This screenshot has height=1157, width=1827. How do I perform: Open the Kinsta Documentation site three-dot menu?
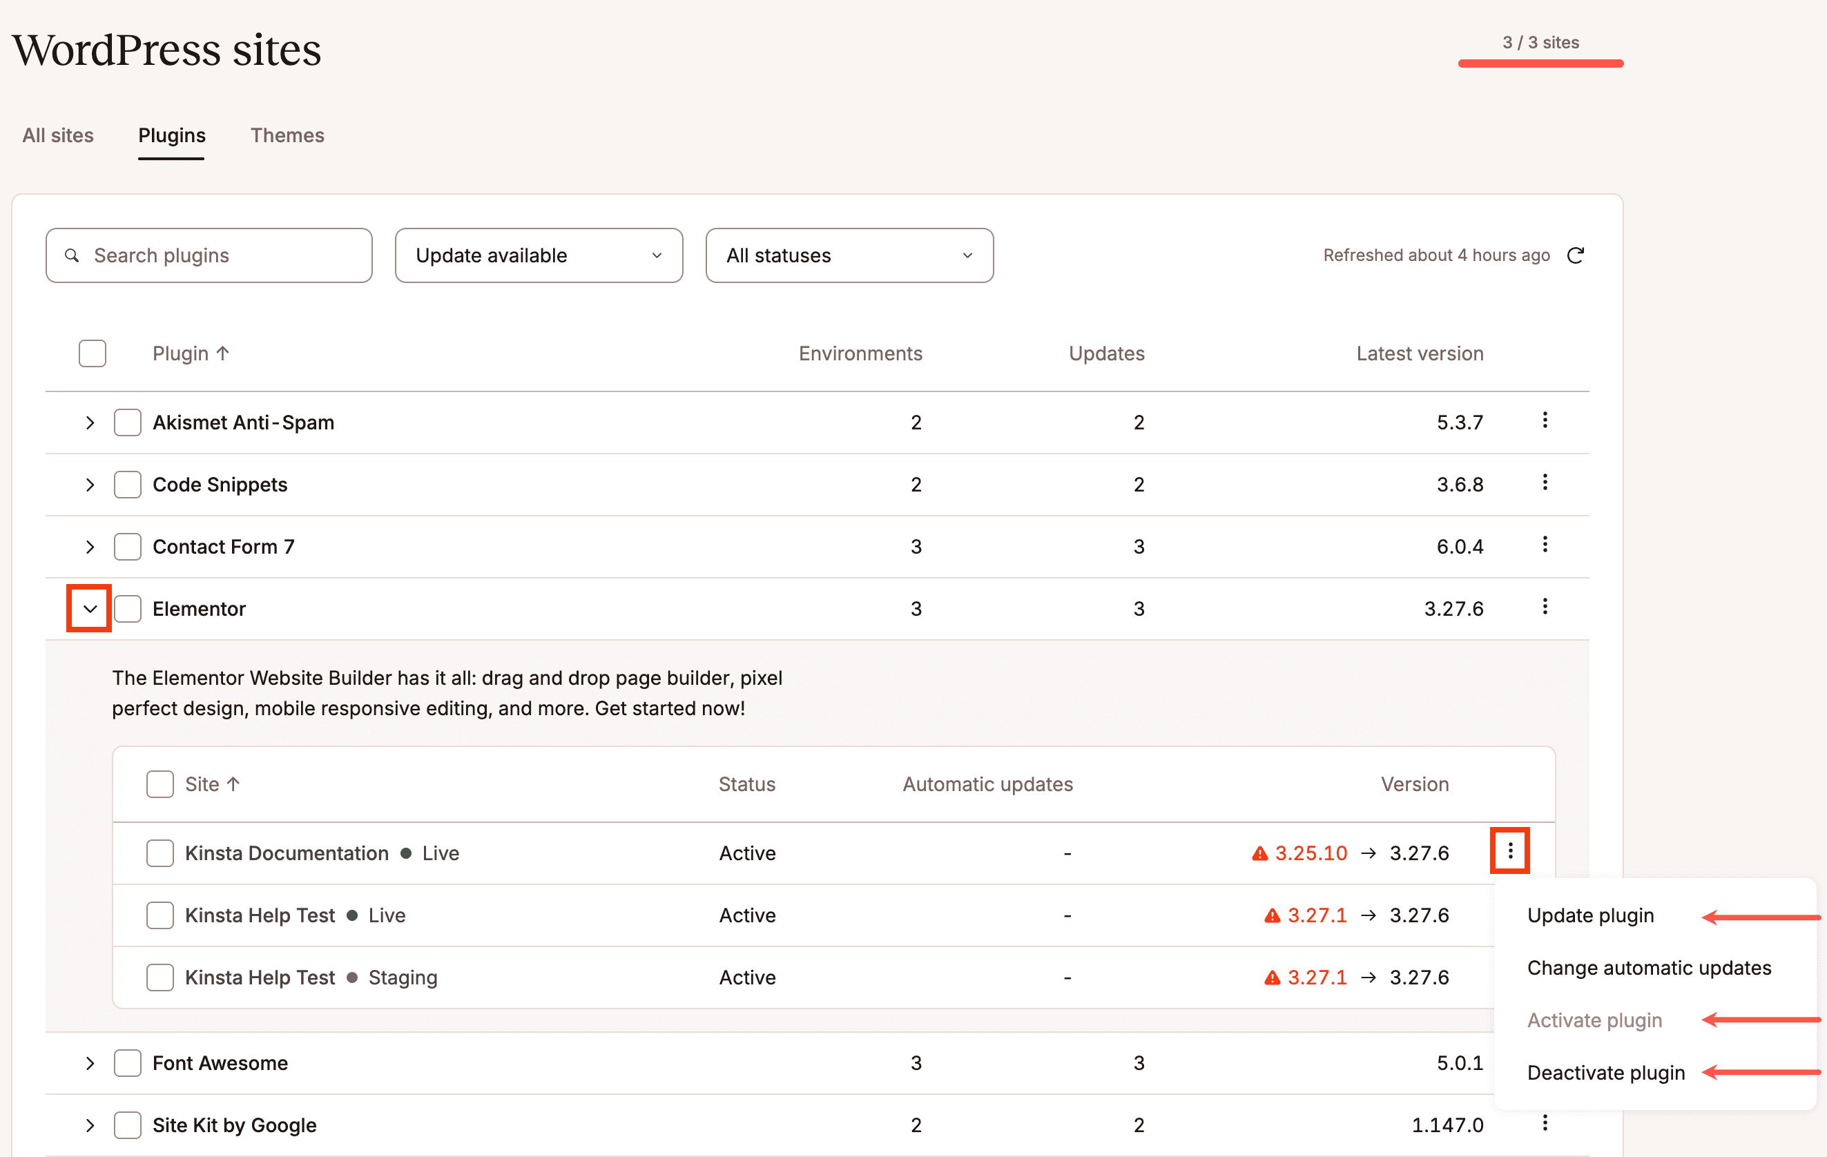tap(1510, 851)
